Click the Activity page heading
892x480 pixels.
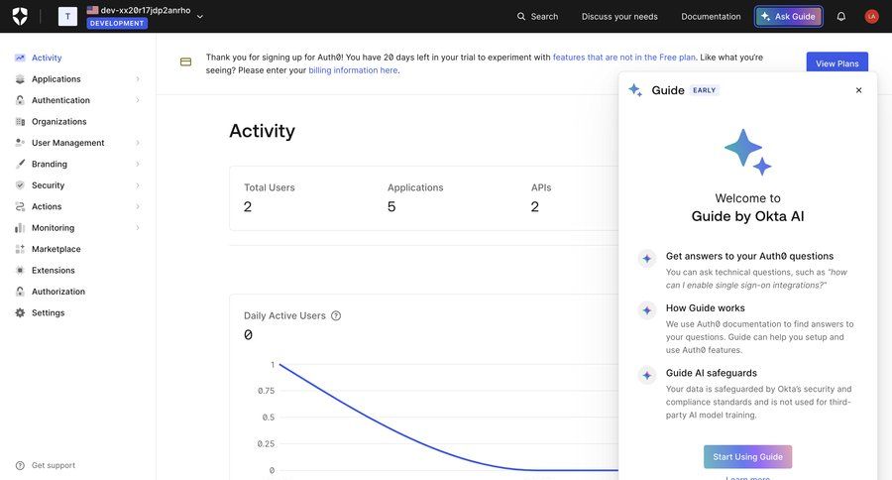click(x=263, y=131)
